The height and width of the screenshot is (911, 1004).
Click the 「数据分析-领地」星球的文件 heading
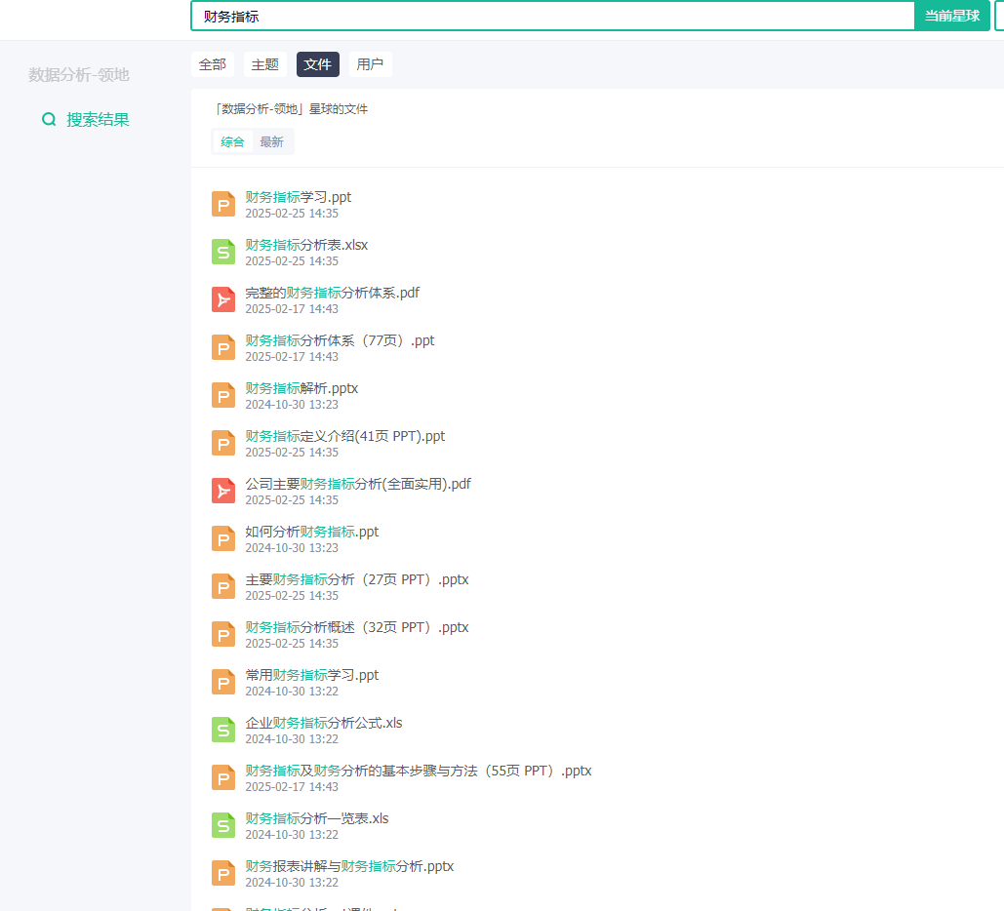click(292, 109)
